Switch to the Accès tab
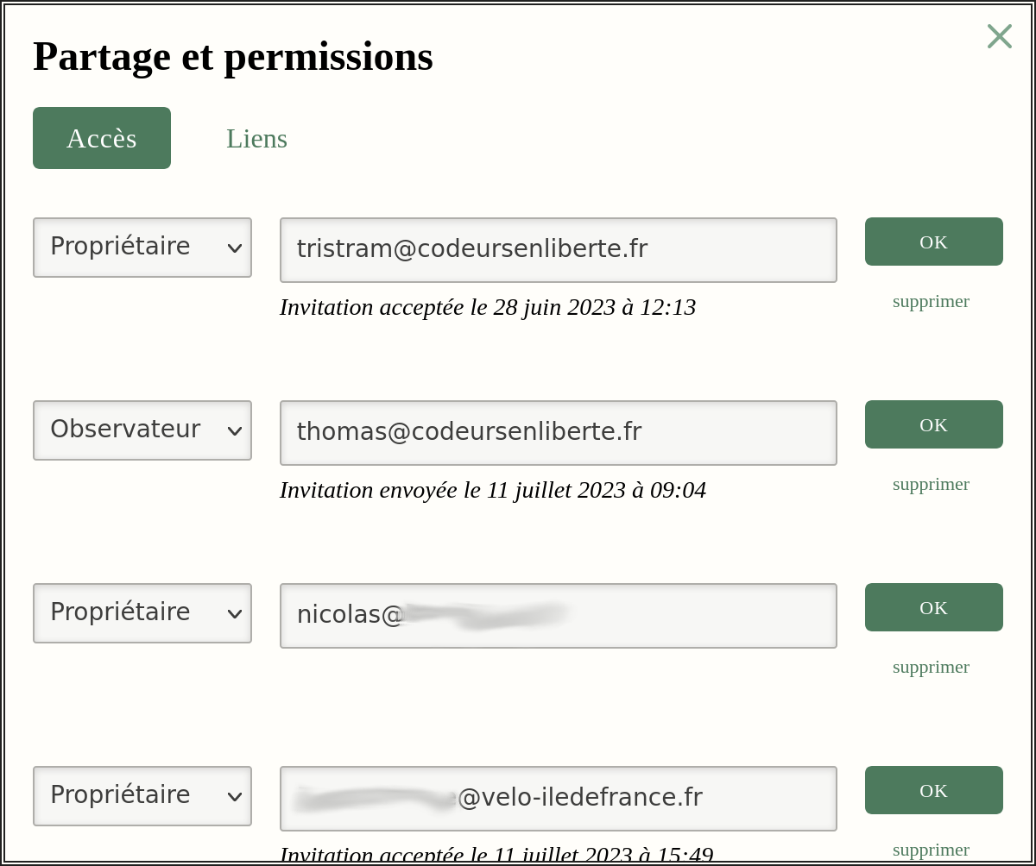Viewport: 1036px width, 866px height. tap(102, 138)
